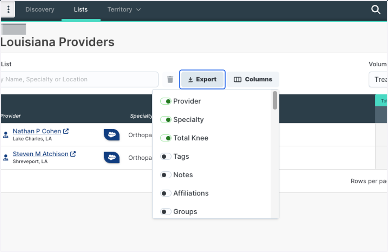Click Salesforce badge in Nathan P Cohen row
The width and height of the screenshot is (388, 252).
pyautogui.click(x=112, y=135)
